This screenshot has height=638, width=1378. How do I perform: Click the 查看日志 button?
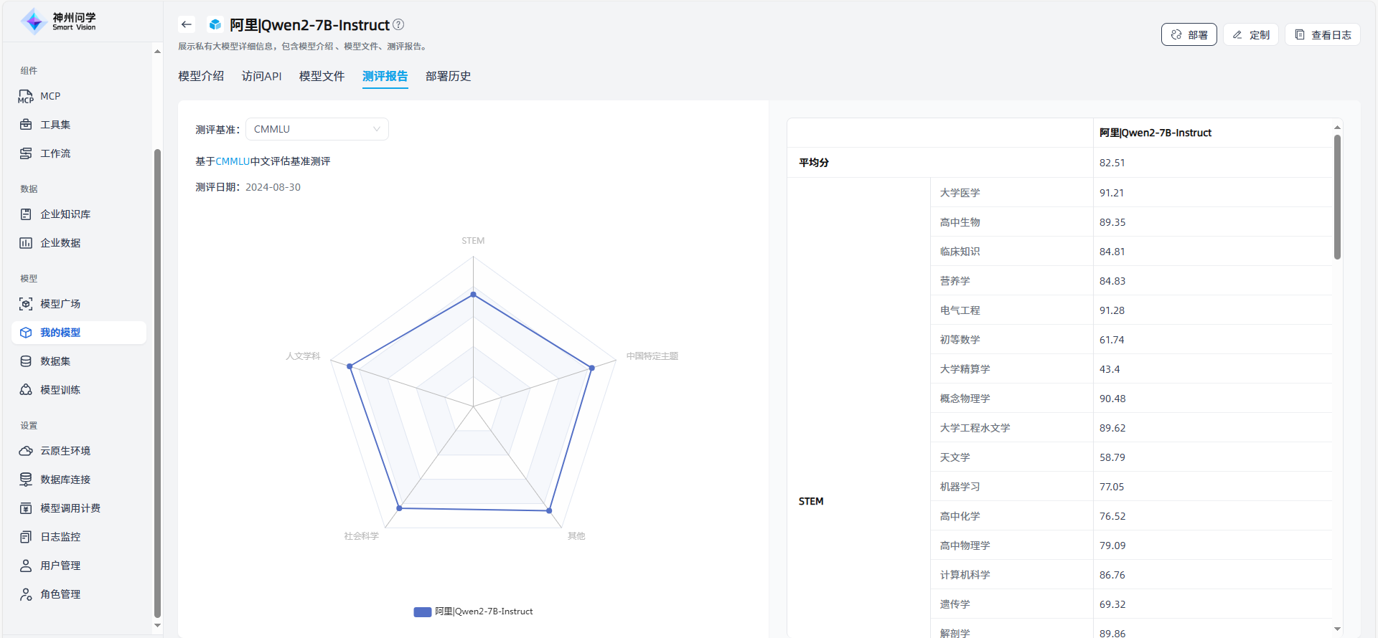click(1322, 34)
